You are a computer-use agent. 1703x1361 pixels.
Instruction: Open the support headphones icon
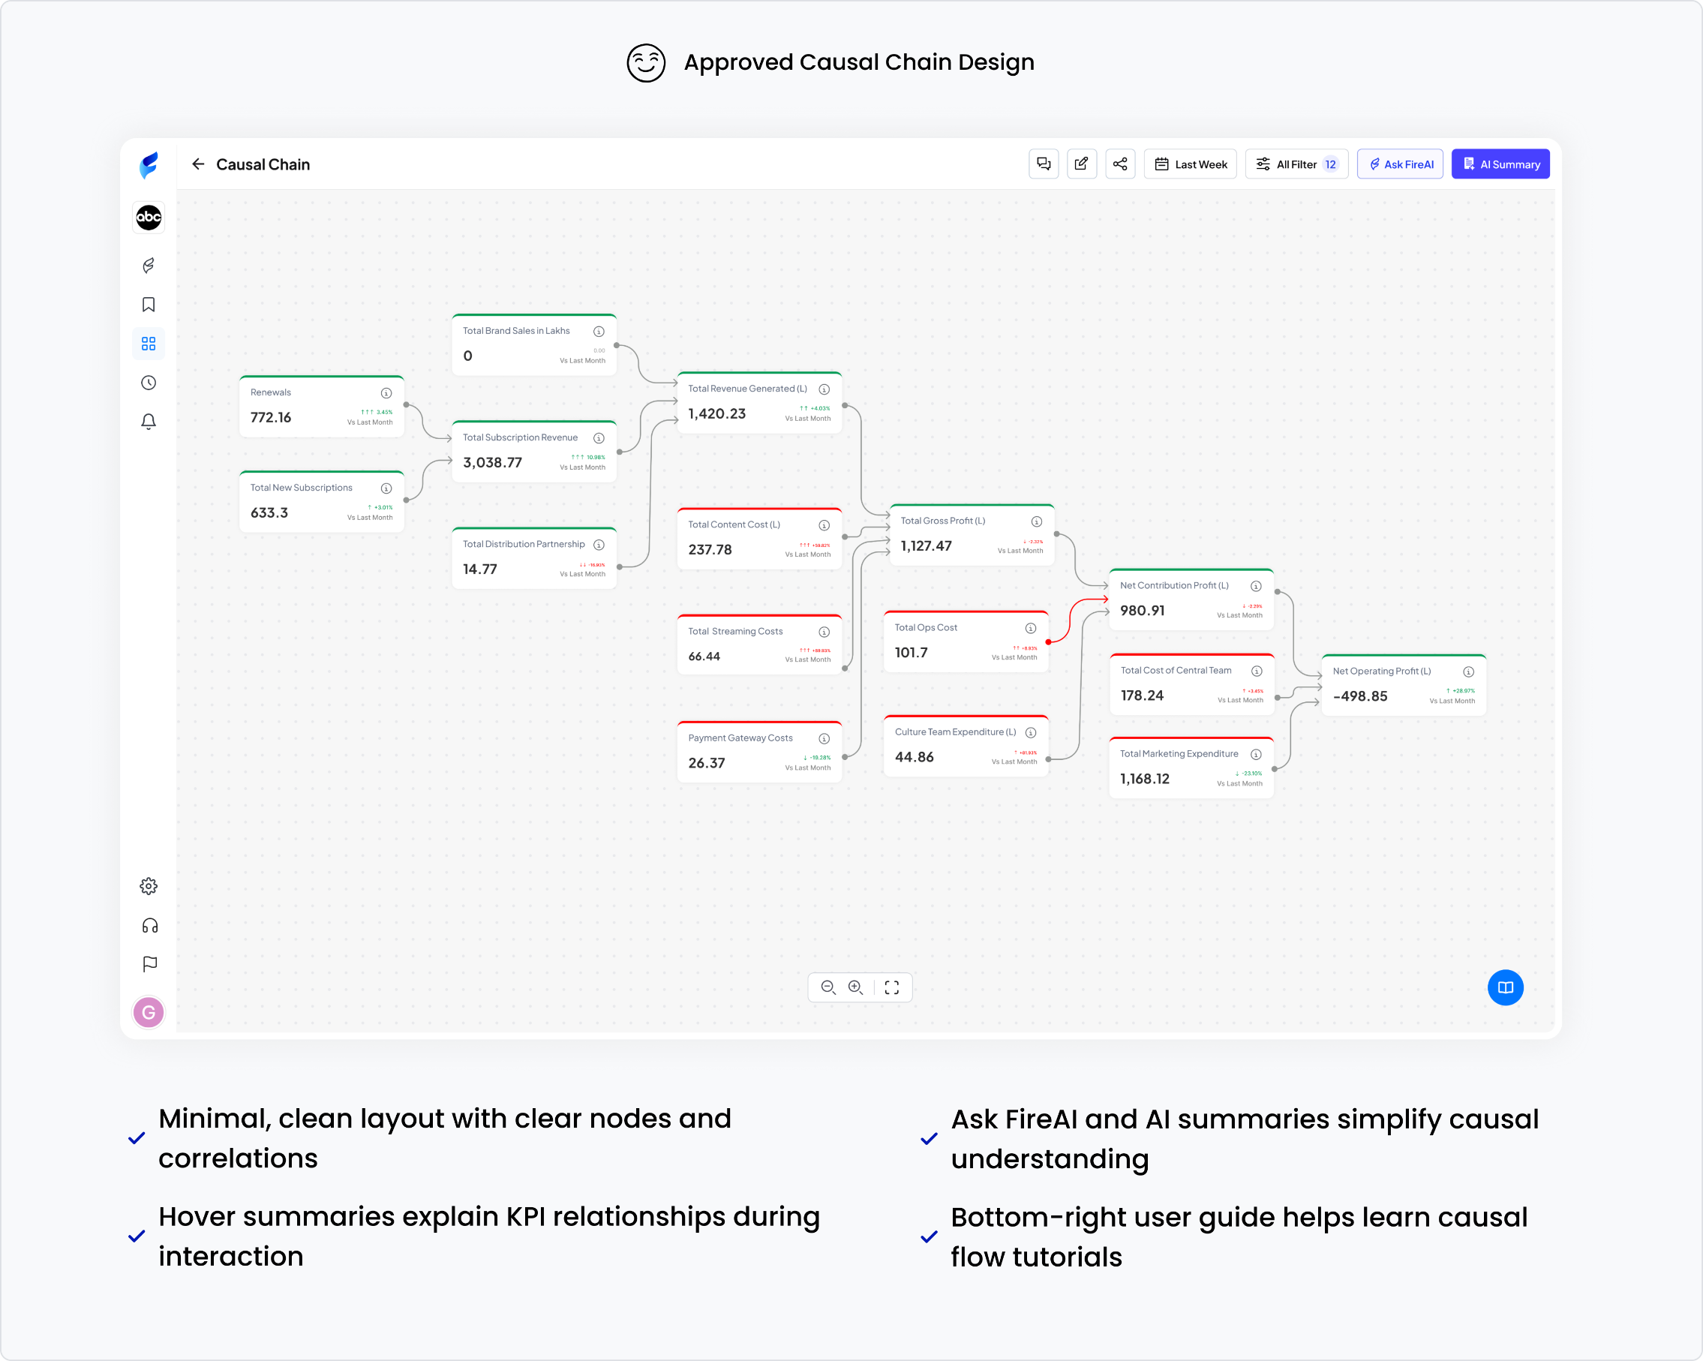click(149, 926)
